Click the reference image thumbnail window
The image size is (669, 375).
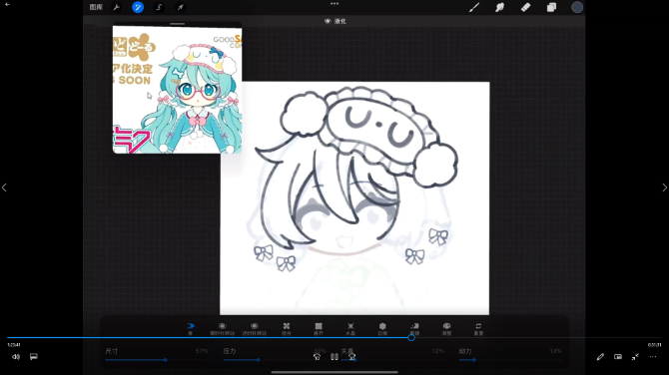pos(177,90)
